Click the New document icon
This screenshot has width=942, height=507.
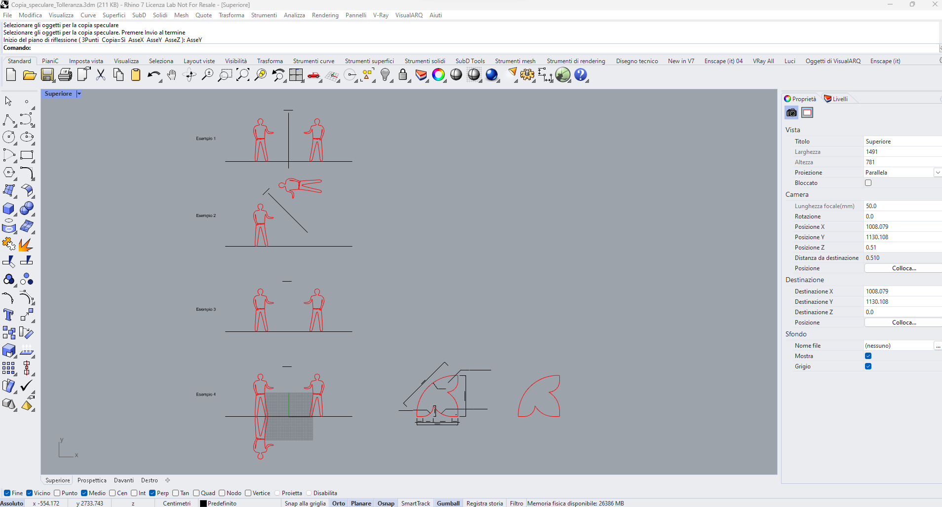click(11, 75)
